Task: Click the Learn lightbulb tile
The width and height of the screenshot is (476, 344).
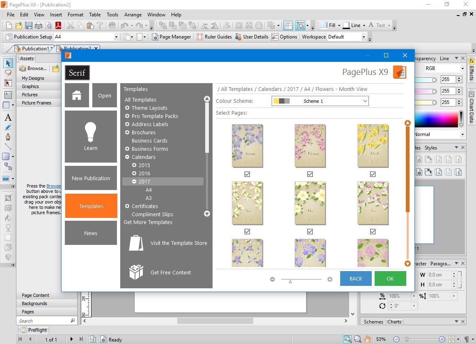Action: click(x=91, y=136)
